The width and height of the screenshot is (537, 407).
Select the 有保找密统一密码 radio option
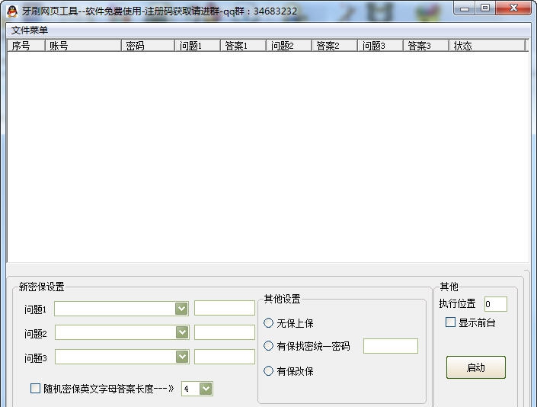click(x=268, y=346)
